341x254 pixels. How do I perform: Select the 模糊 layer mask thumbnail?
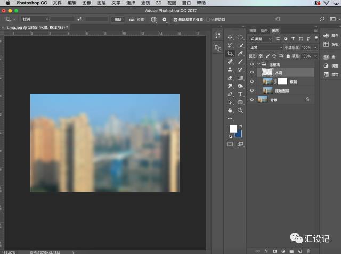point(282,81)
